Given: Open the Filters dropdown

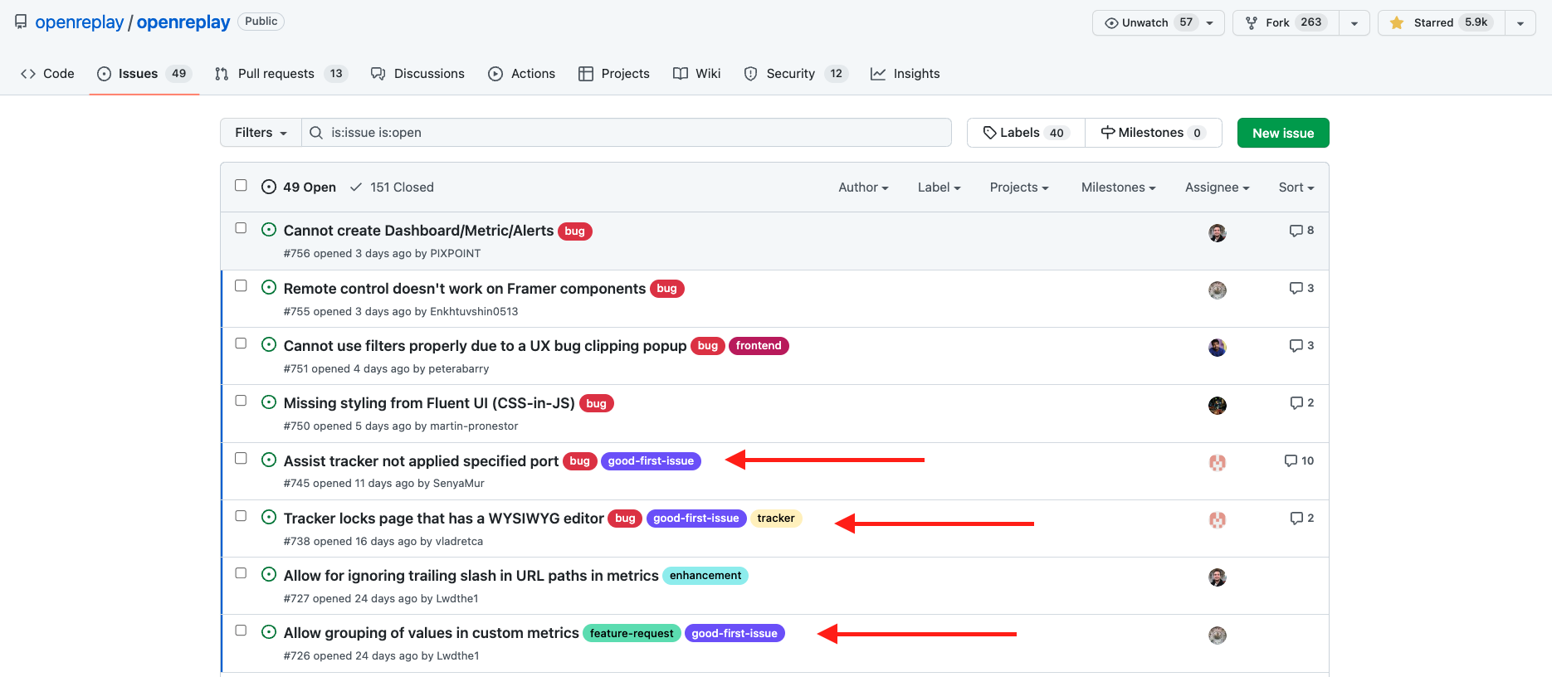Looking at the screenshot, I should coord(261,133).
